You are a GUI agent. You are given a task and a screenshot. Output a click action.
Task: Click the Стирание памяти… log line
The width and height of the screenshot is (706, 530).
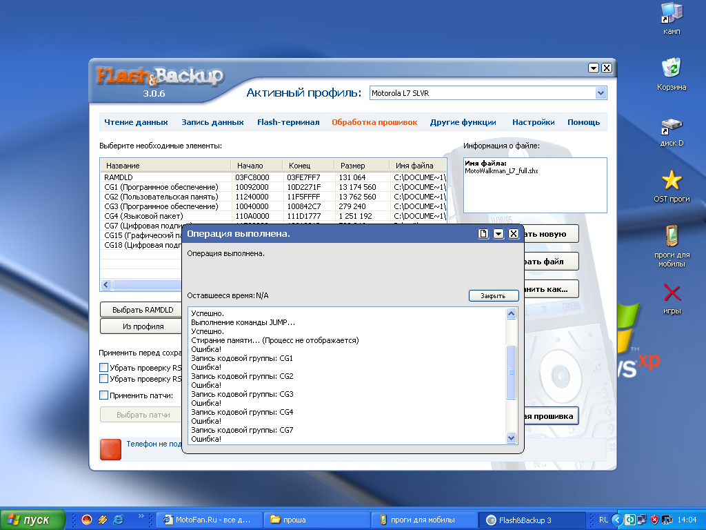click(274, 340)
